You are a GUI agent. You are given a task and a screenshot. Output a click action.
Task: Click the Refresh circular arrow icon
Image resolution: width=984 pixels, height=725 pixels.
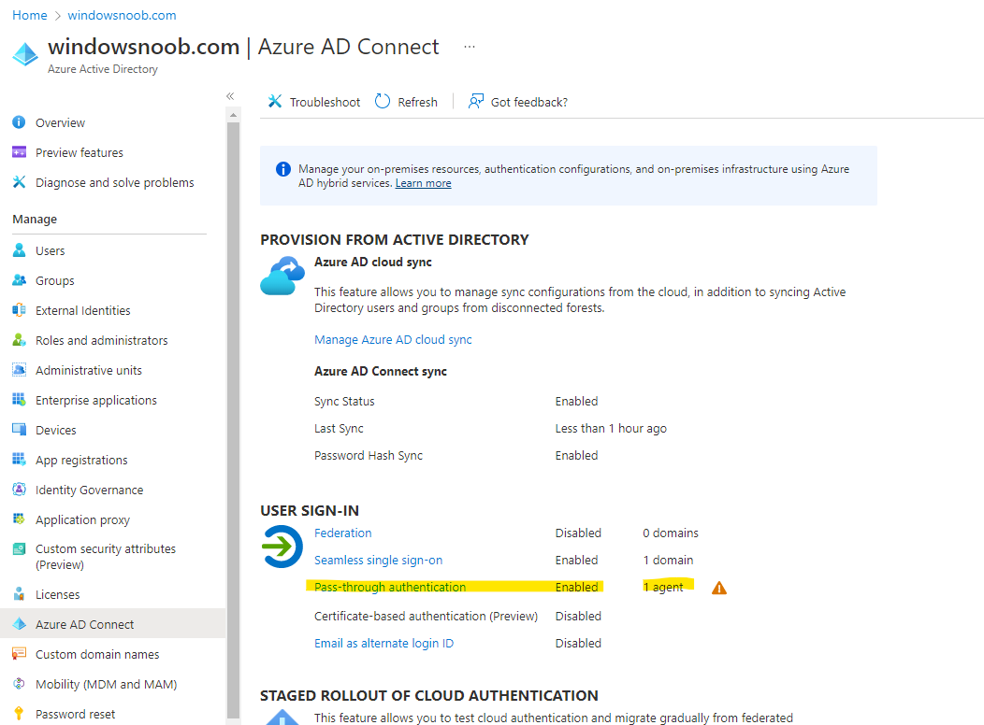click(383, 101)
